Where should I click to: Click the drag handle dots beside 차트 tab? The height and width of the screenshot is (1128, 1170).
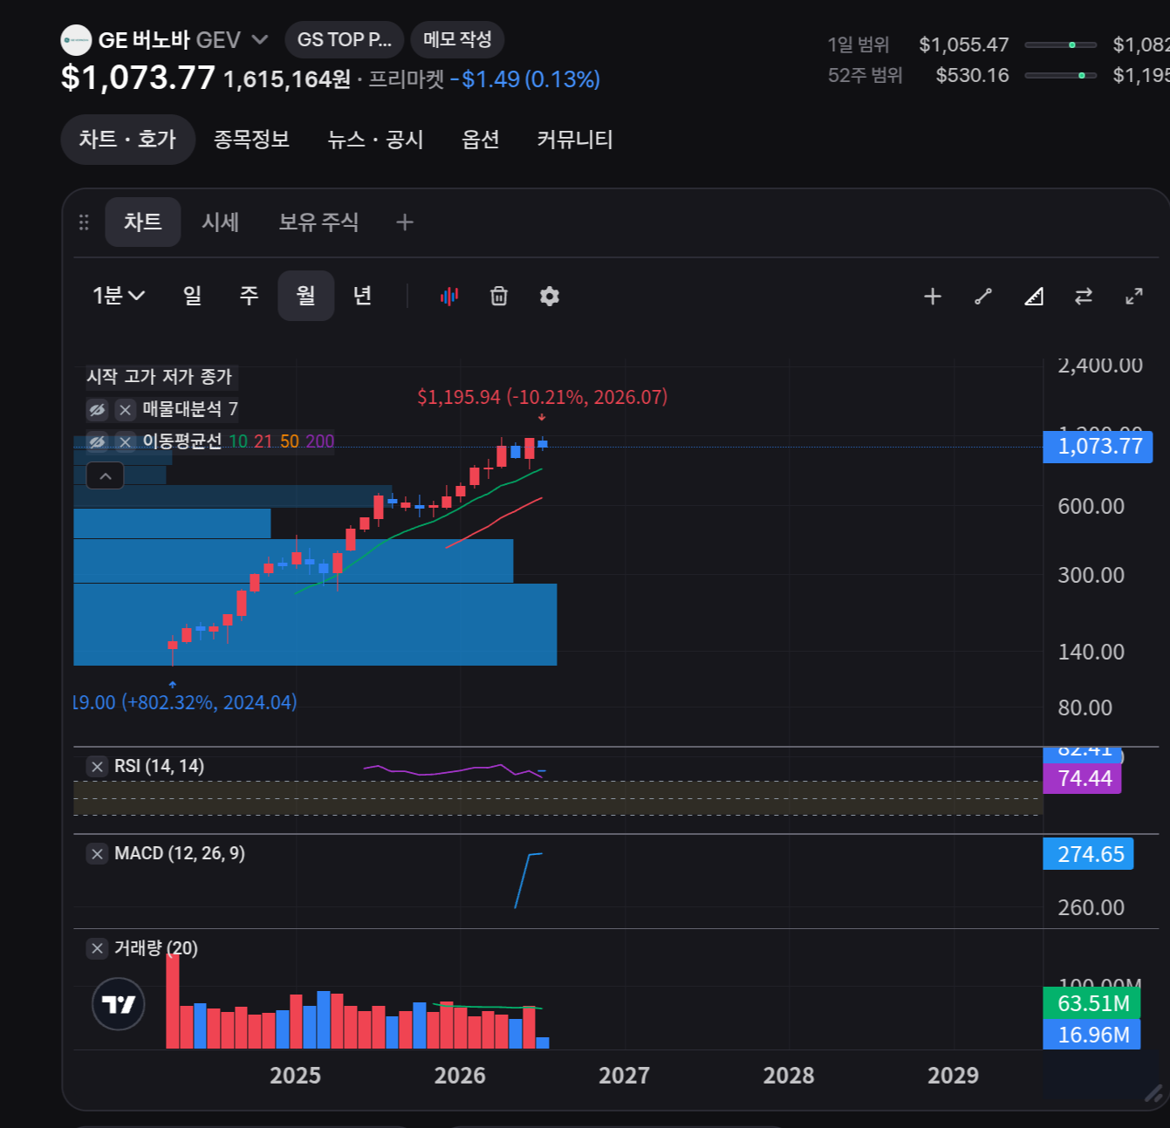(x=84, y=222)
